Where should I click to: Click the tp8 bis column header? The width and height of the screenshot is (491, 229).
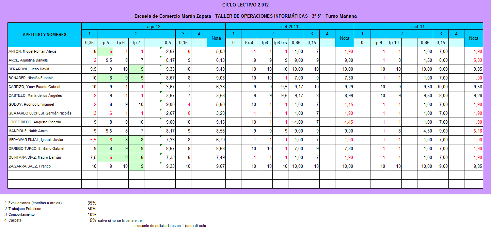[280, 43]
